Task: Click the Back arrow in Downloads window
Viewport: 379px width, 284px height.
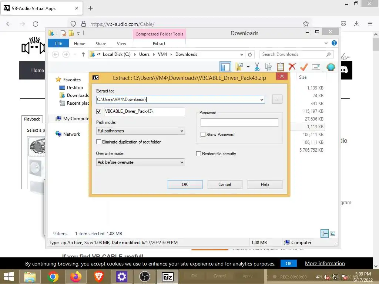Action: [56, 54]
